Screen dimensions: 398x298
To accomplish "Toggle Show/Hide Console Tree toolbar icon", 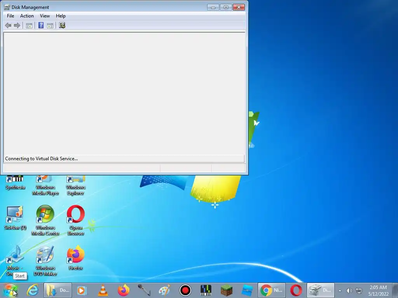I will (x=29, y=25).
